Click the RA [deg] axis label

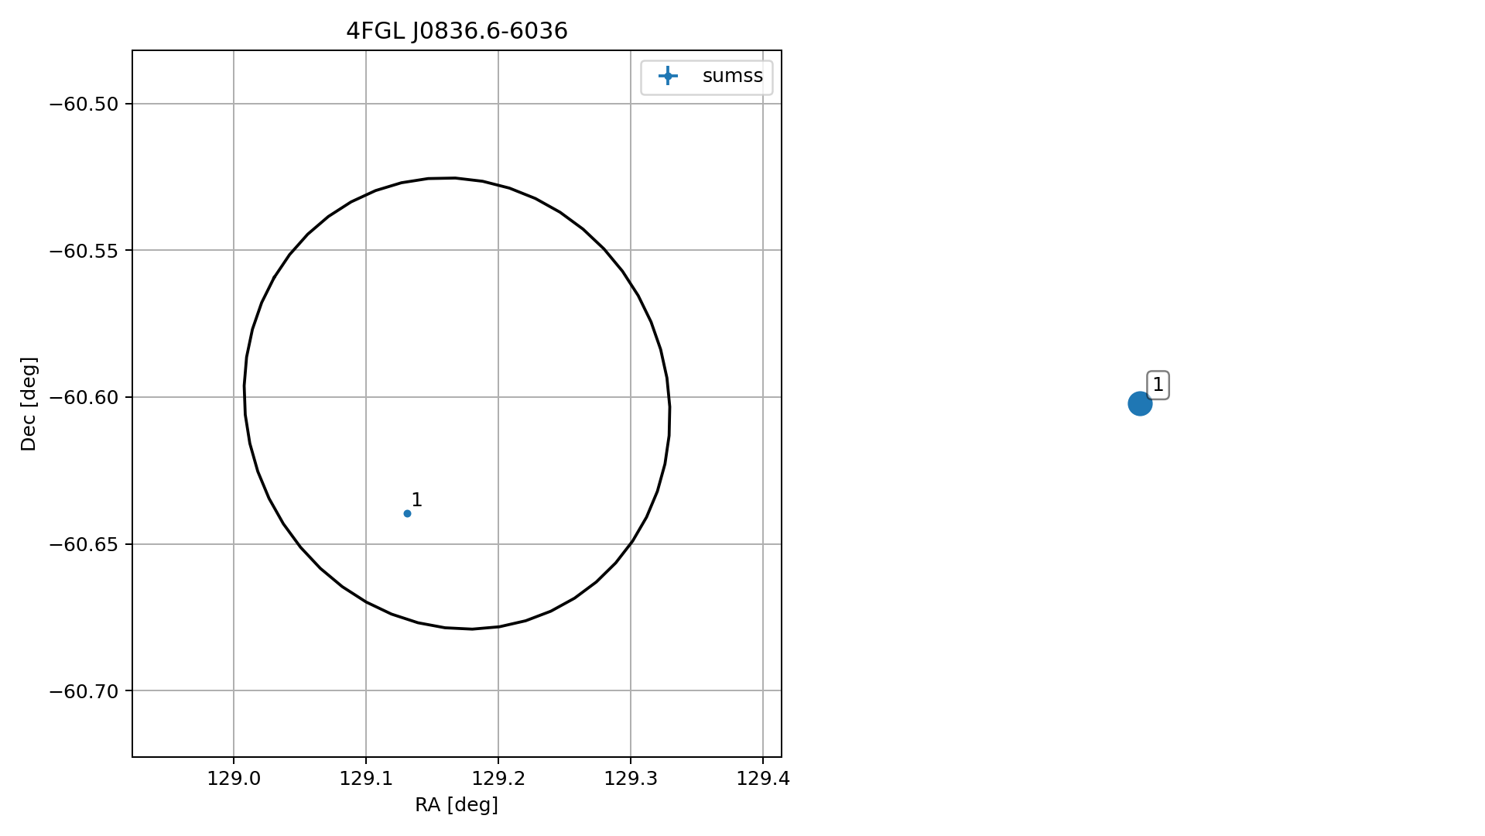coord(457,805)
